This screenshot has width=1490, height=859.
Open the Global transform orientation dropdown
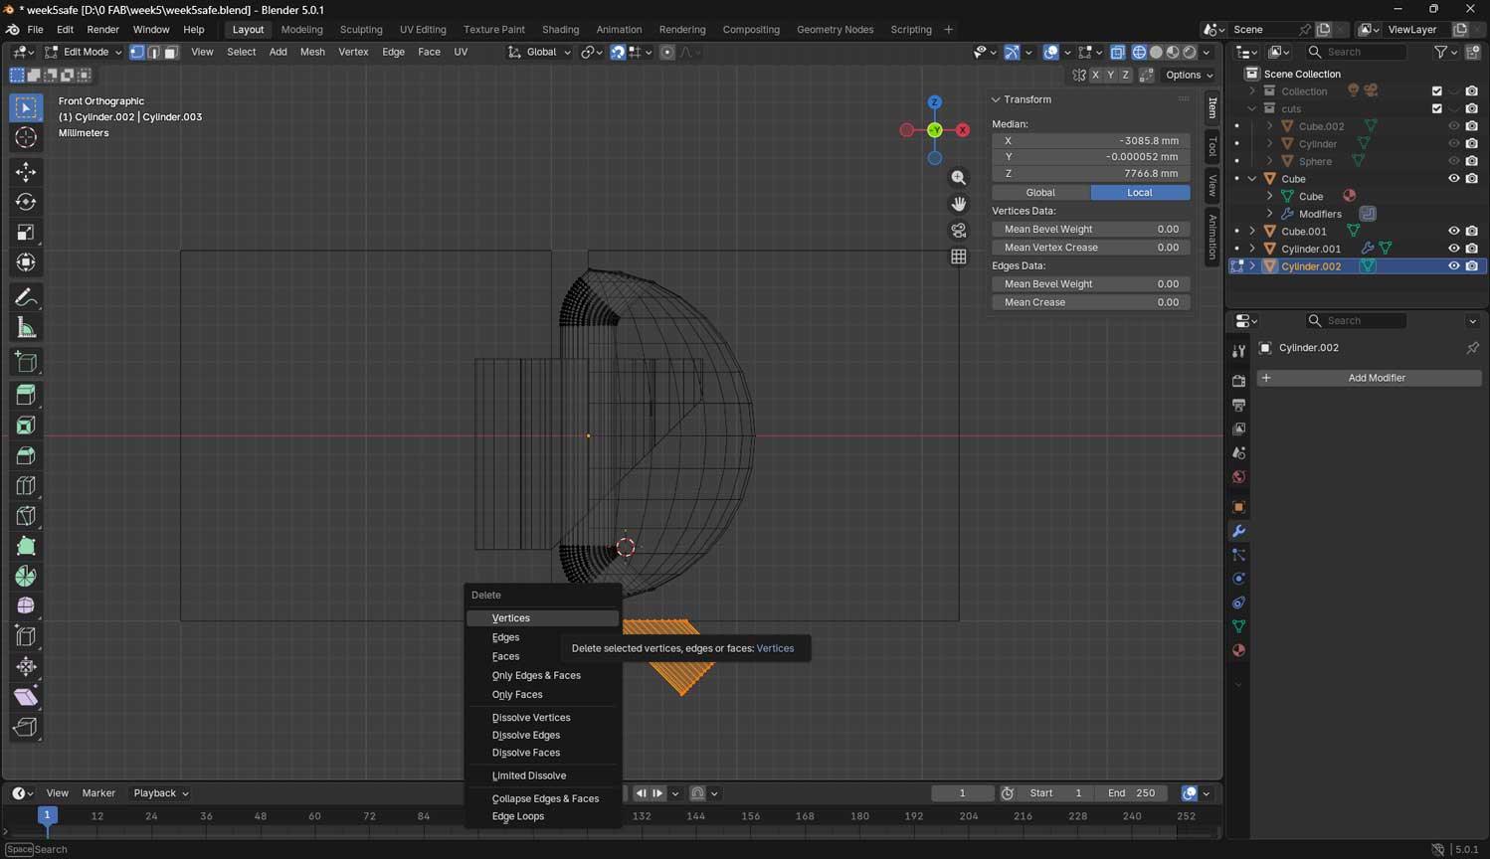[x=540, y=52]
